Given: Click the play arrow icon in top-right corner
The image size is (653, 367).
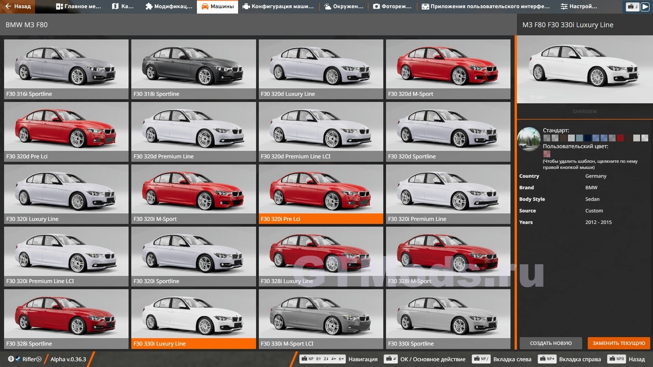Looking at the screenshot, I should pyautogui.click(x=645, y=7).
